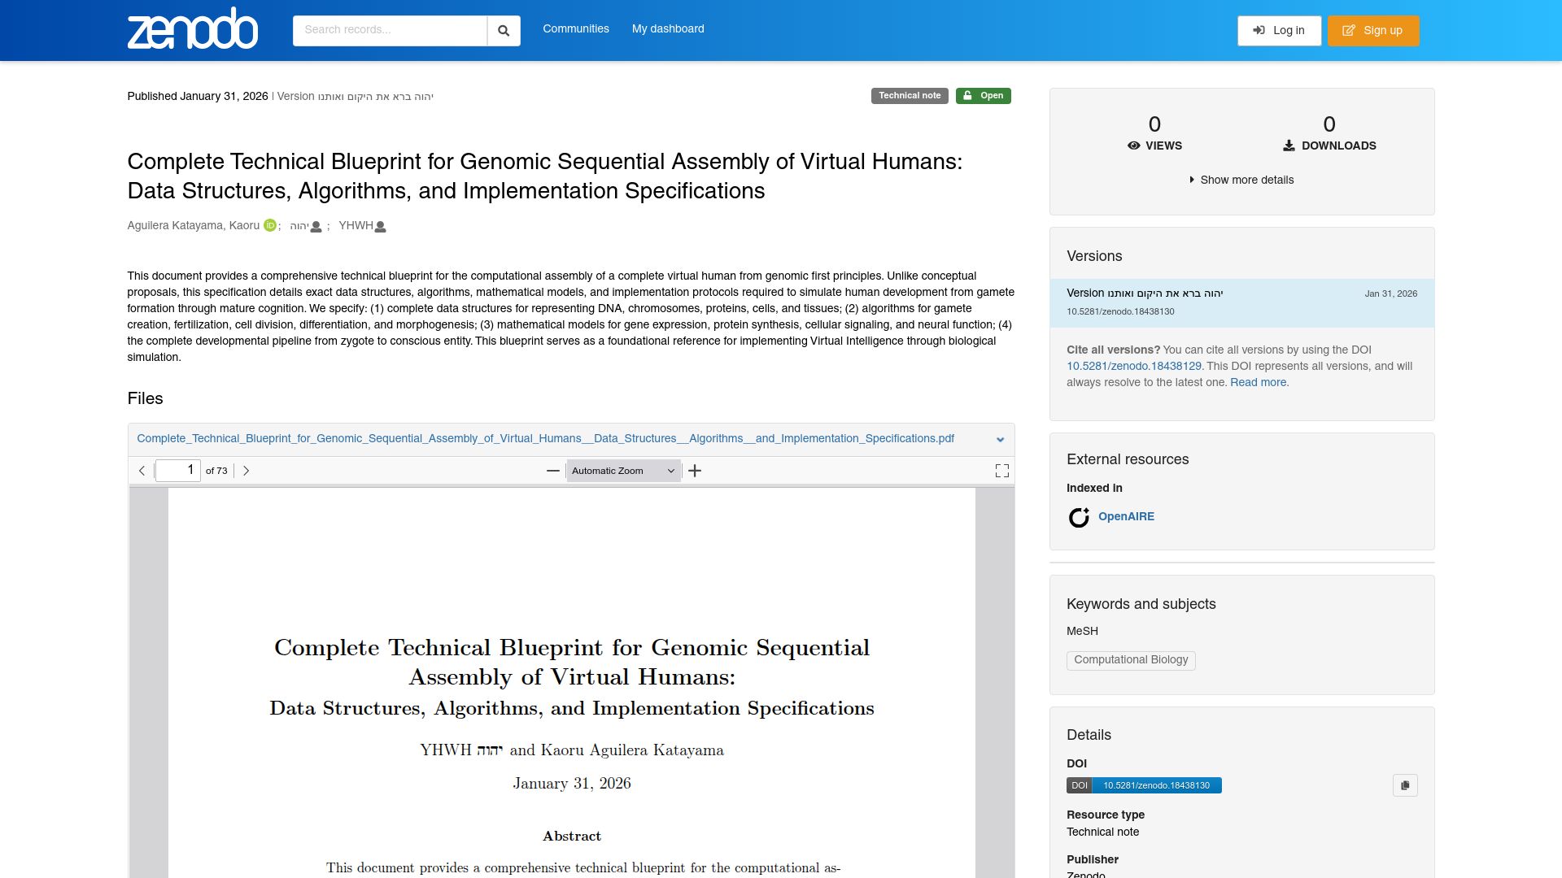
Task: Open the Automatic Zoom dropdown
Action: tap(623, 471)
